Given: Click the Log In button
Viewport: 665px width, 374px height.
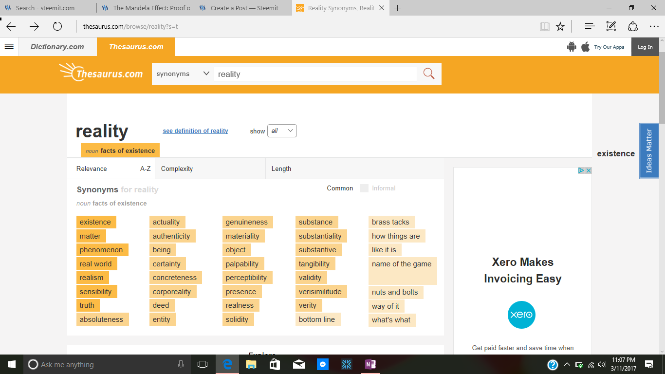Looking at the screenshot, I should (645, 47).
